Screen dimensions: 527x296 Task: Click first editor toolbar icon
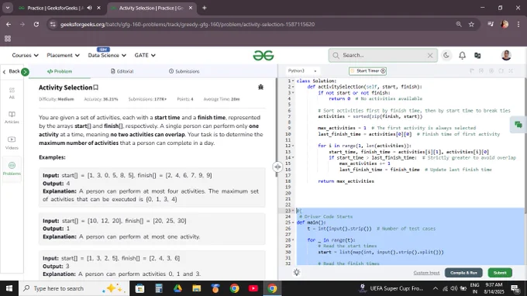pyautogui.click(x=471, y=71)
